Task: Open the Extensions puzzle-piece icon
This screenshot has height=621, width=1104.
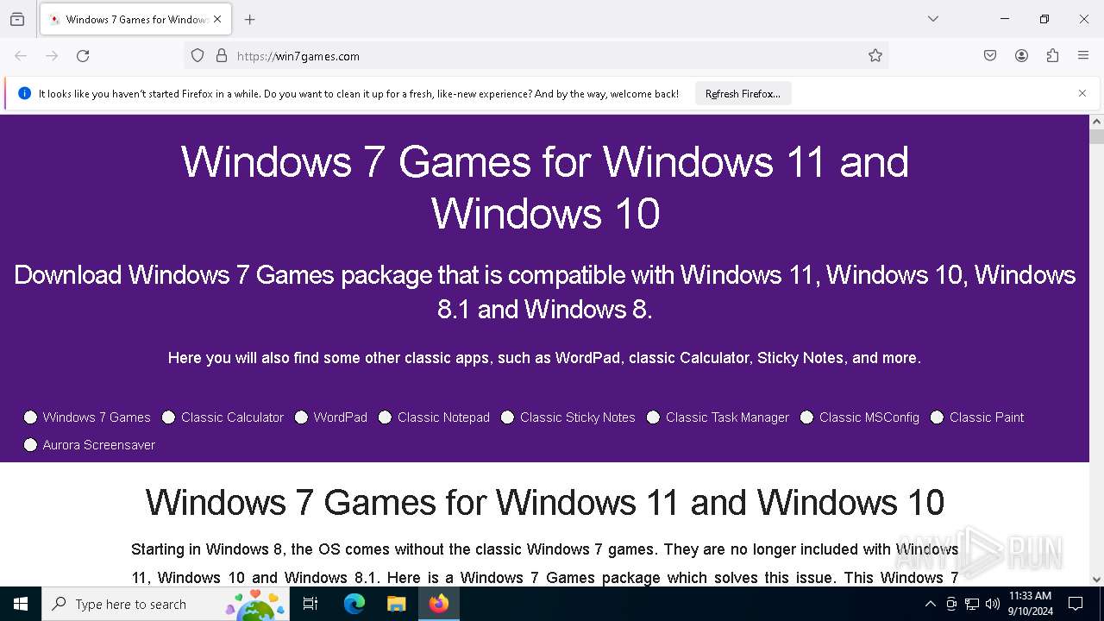Action: 1052,56
